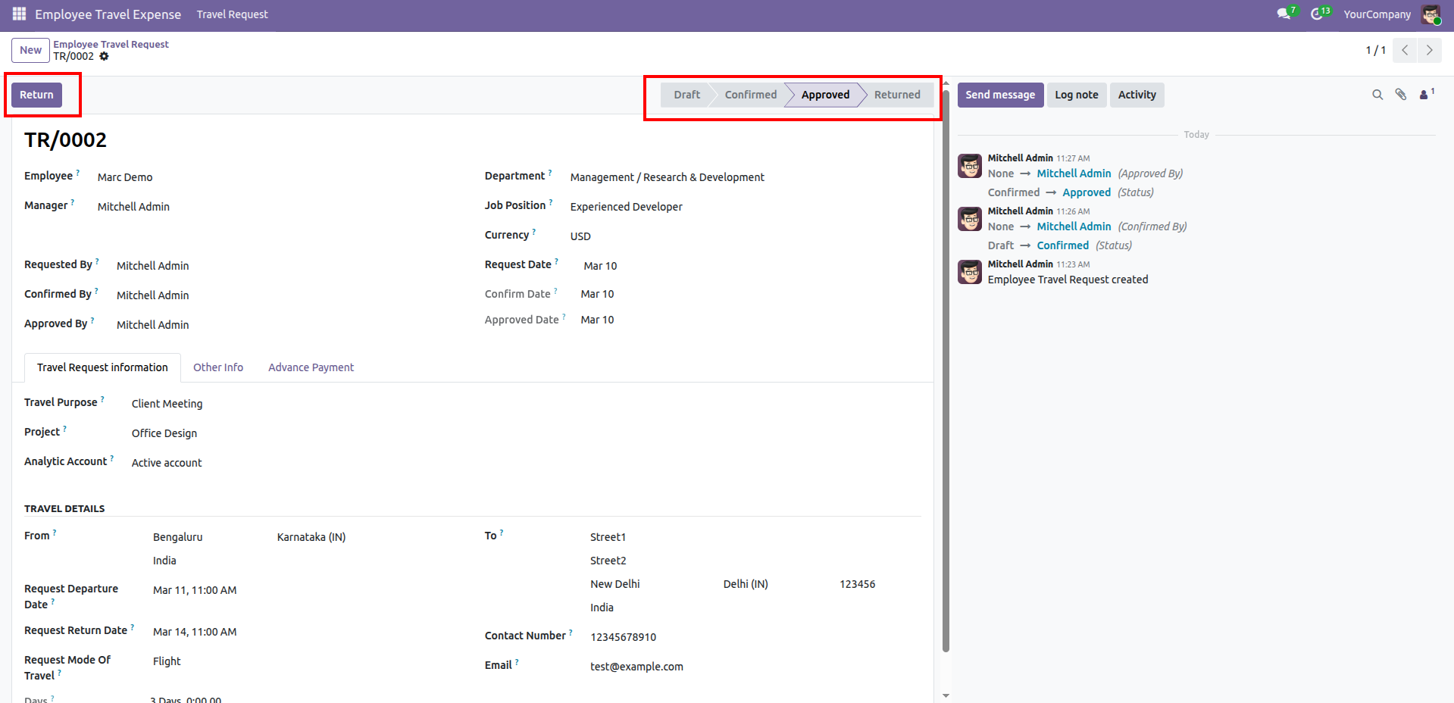Open the Advance Payment tab
Viewport: 1454px width, 703px height.
coord(311,367)
